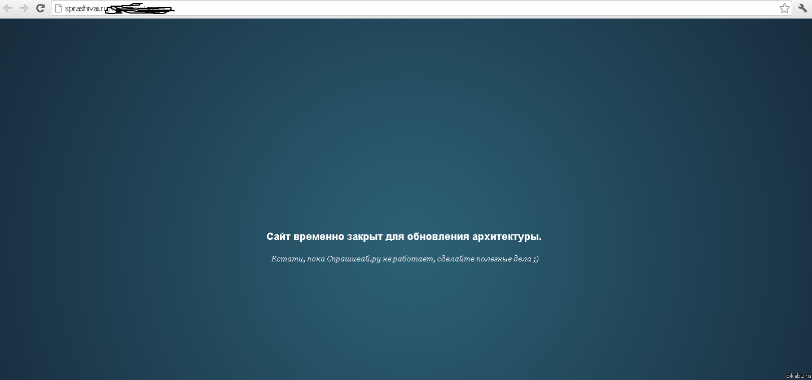812x380 pixels.
Task: Go back using the back arrow
Action: point(8,8)
